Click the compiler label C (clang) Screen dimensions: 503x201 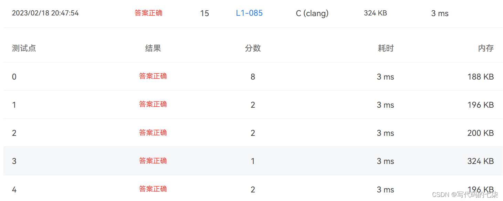(x=312, y=13)
